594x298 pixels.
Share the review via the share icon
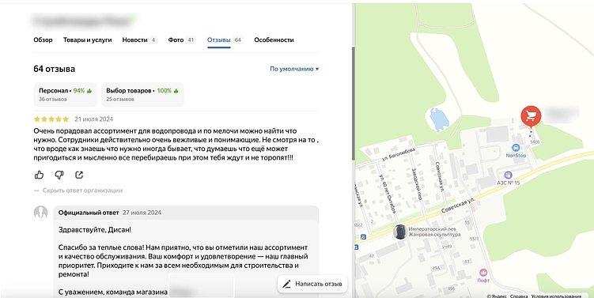(79, 175)
